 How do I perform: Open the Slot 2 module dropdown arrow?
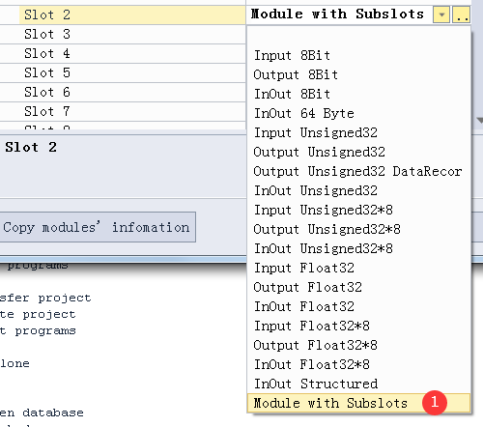pyautogui.click(x=441, y=14)
